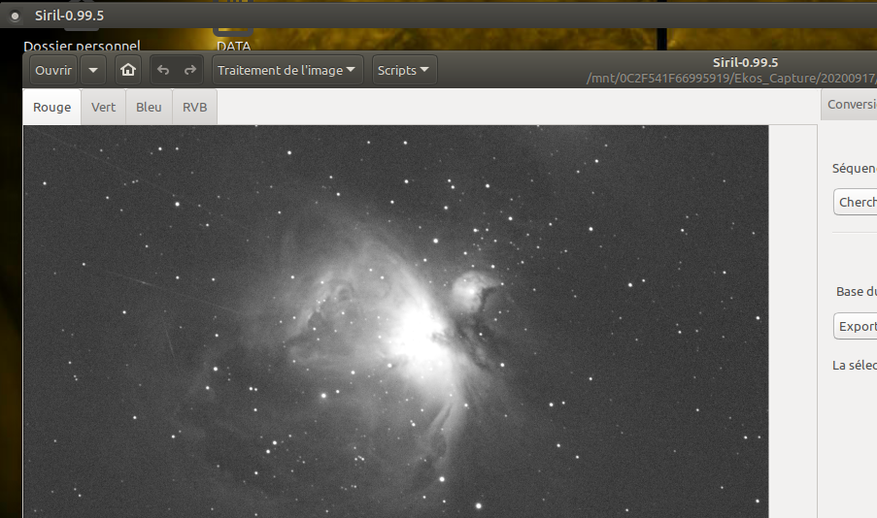Switch to the RVB composite tab
Screen dimensions: 877x518
pyautogui.click(x=194, y=108)
